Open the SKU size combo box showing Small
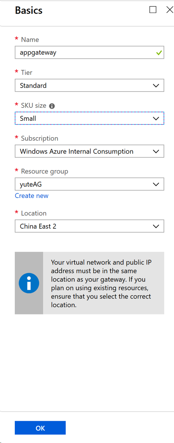This screenshot has width=174, height=443. (90, 118)
